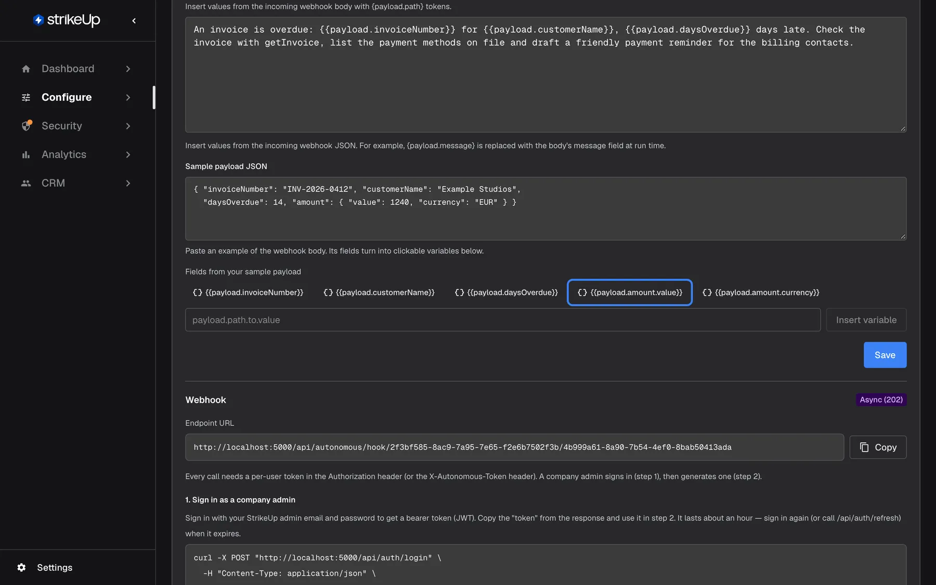Expand the Dashboard menu chevron

(128, 69)
